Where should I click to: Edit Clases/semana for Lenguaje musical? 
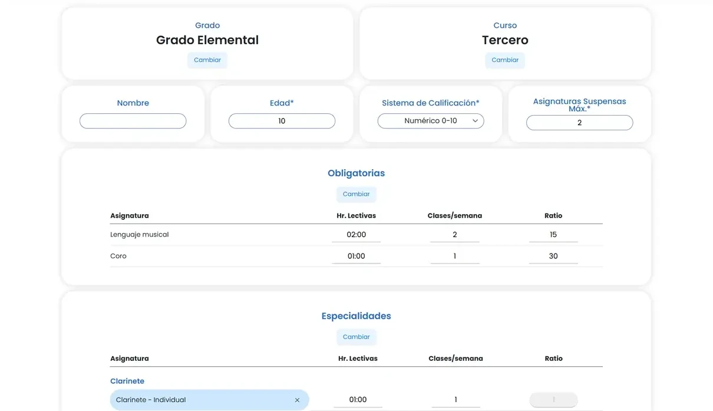click(x=454, y=234)
